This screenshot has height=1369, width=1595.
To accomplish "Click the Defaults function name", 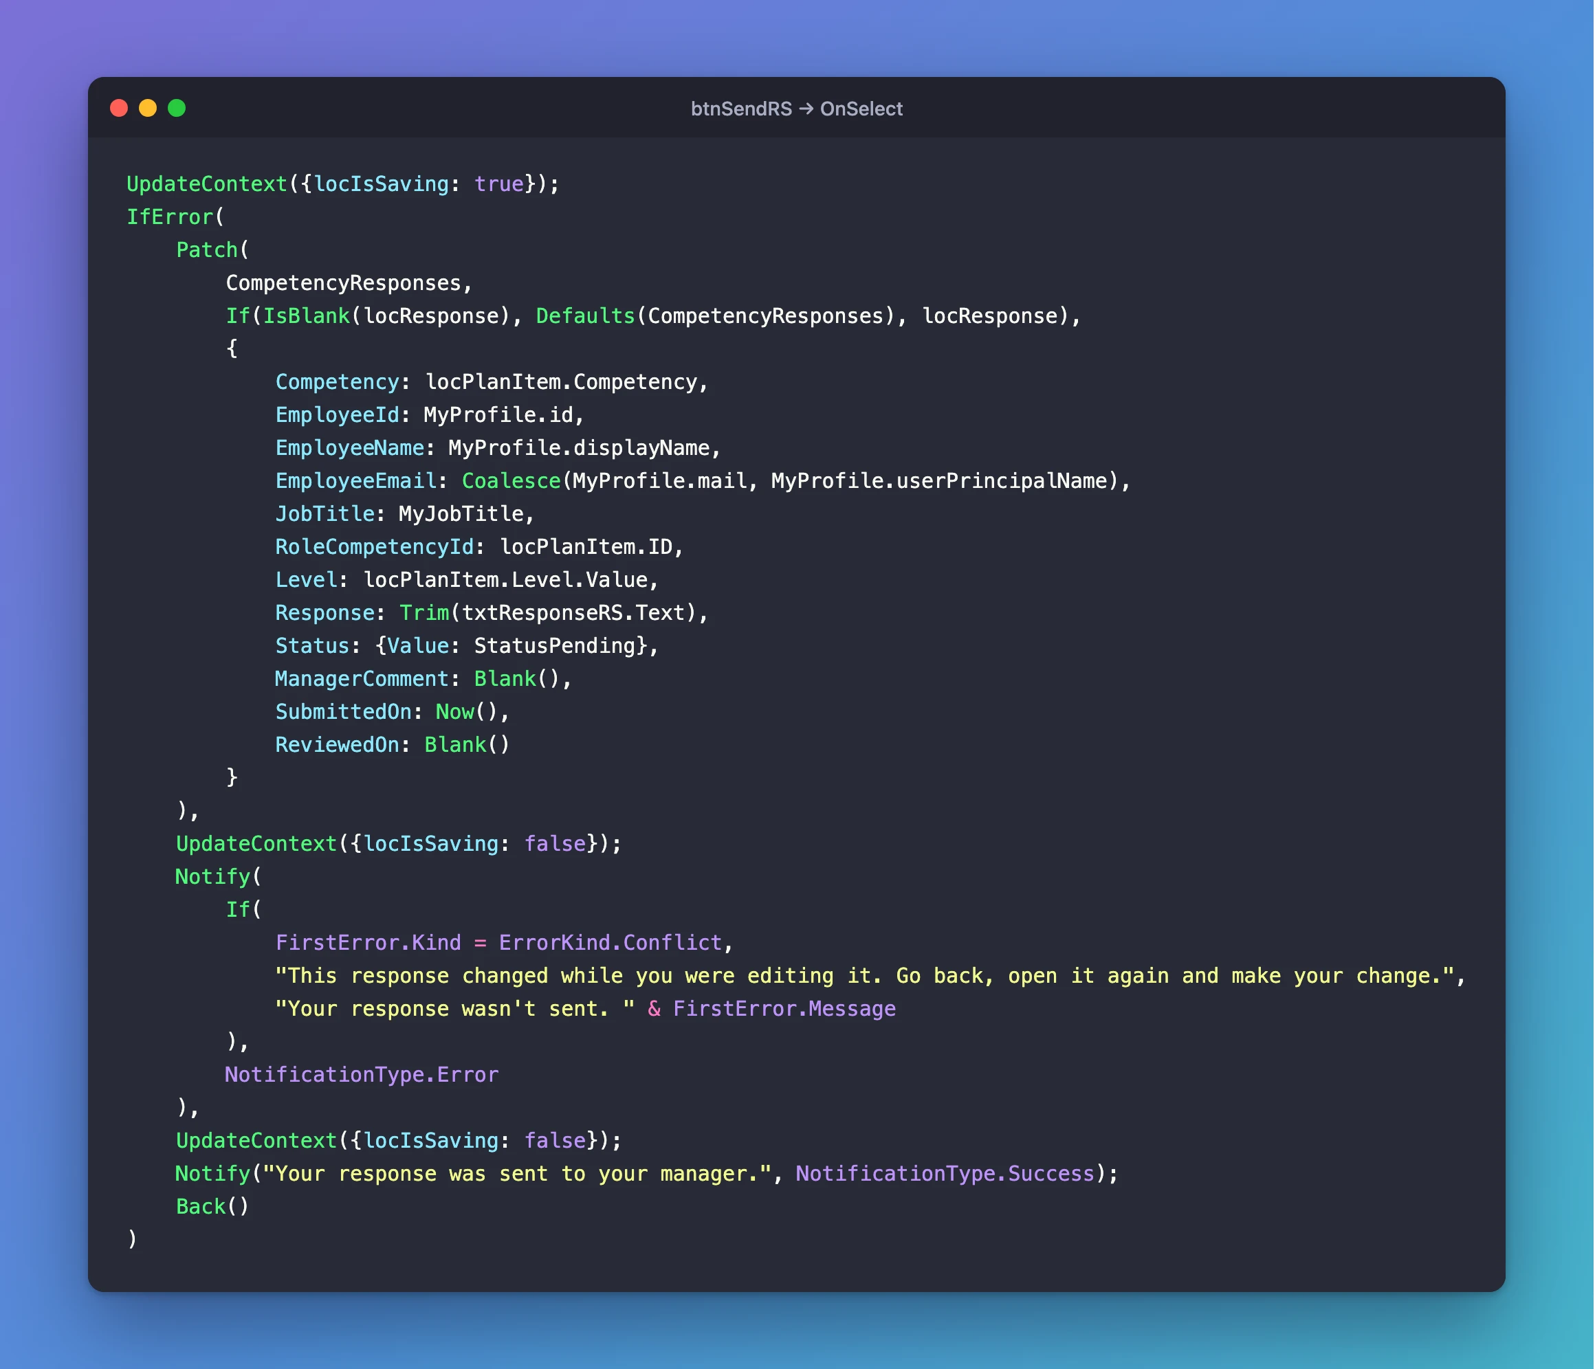I will pos(585,316).
